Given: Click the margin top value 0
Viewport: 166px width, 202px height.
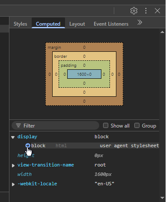Looking at the screenshot, I should [x=84, y=48].
